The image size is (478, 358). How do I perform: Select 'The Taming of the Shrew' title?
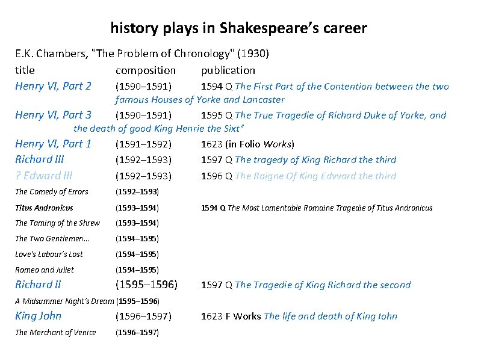[x=58, y=223]
